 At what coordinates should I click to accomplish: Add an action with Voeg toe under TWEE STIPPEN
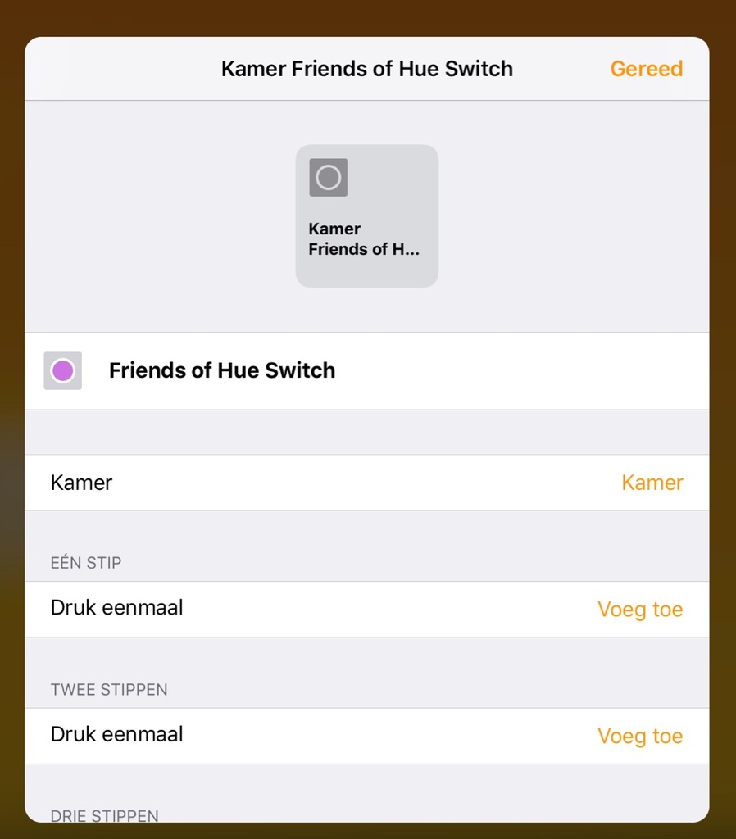coord(639,736)
